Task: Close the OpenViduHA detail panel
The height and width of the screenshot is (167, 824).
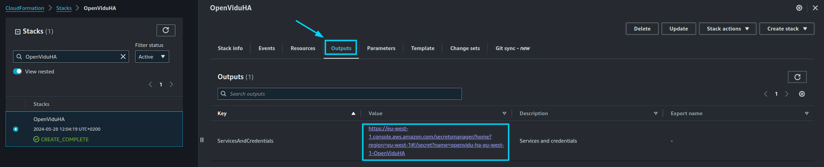Action: click(x=815, y=8)
